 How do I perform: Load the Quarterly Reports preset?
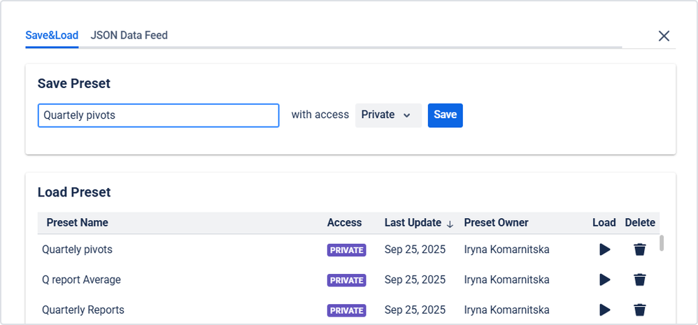605,310
